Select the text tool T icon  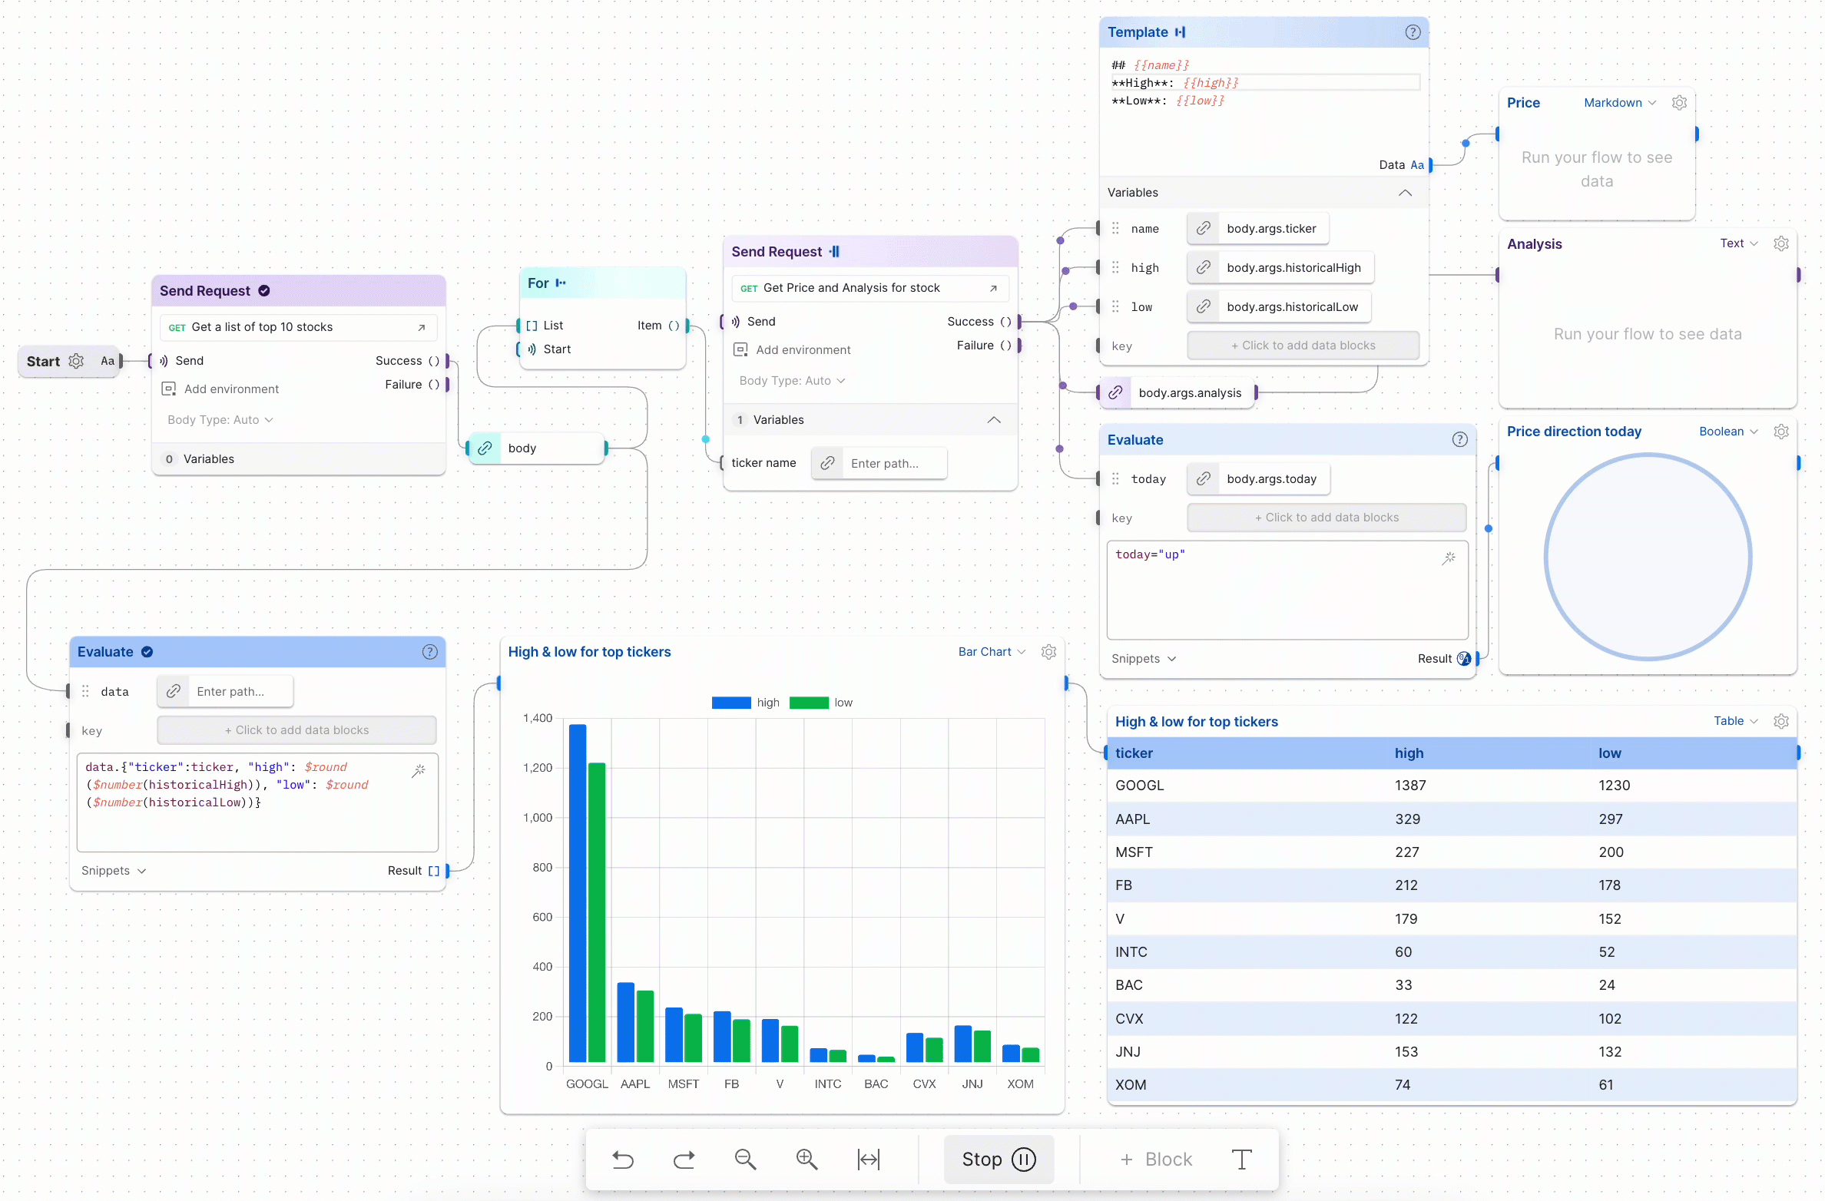tap(1241, 1159)
